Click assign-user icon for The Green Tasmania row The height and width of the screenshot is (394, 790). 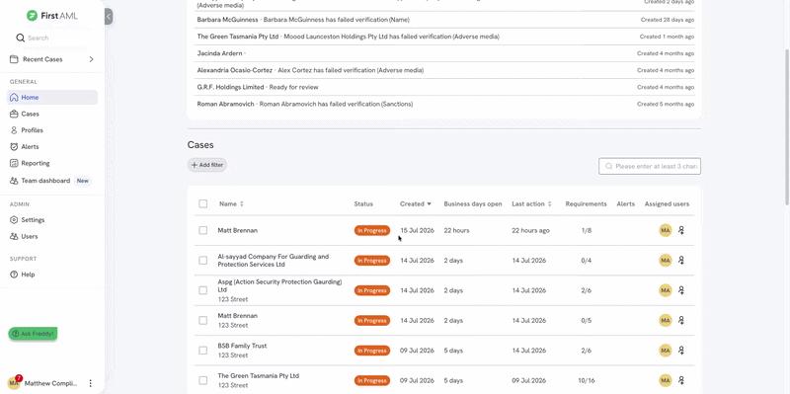pyautogui.click(x=681, y=380)
